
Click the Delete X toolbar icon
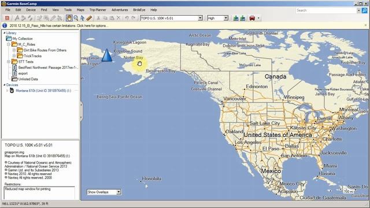click(x=119, y=18)
